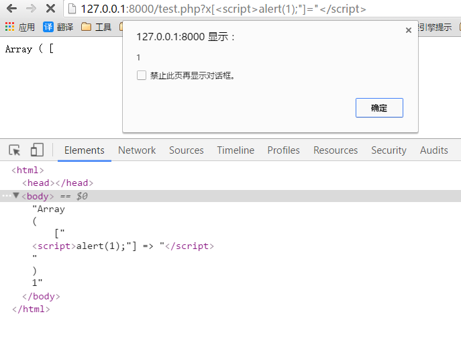
Task: Open the 应用 apps bookmark
Action: point(20,27)
